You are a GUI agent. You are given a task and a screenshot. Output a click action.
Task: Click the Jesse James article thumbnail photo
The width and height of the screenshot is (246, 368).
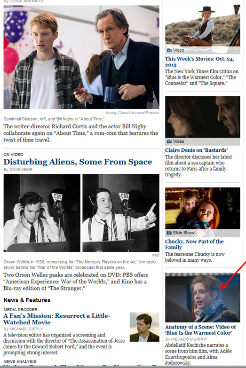click(144, 327)
